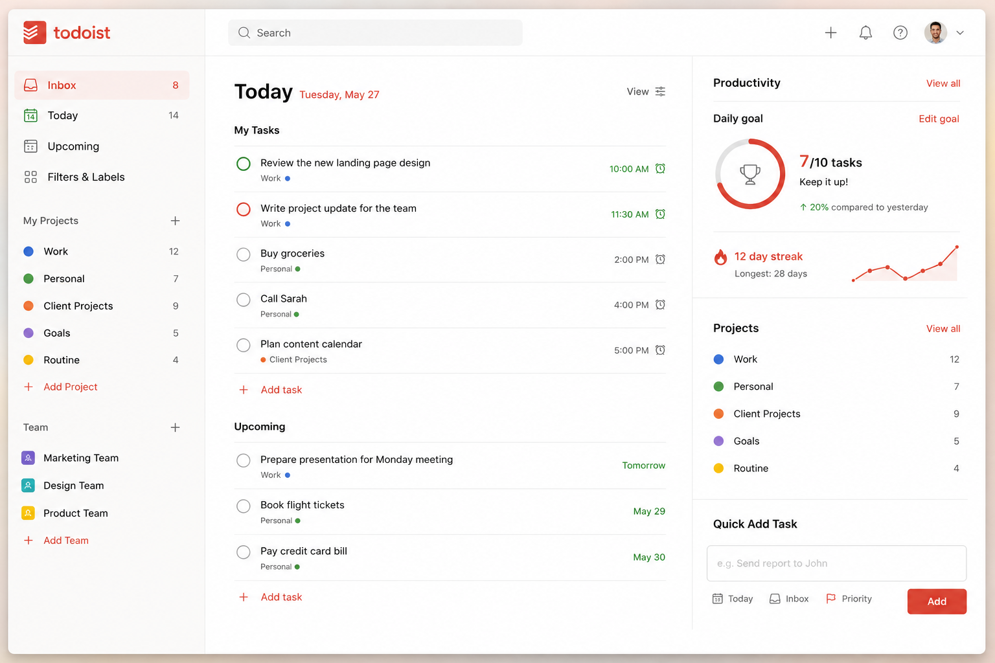Complete Write project update for the team

(x=244, y=209)
